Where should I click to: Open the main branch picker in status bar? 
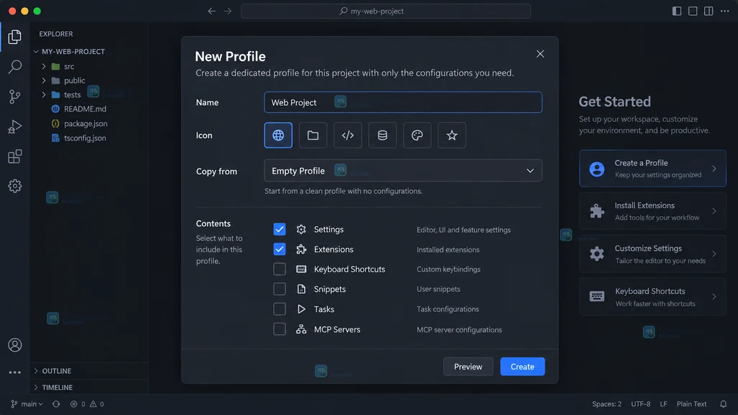[x=27, y=403]
